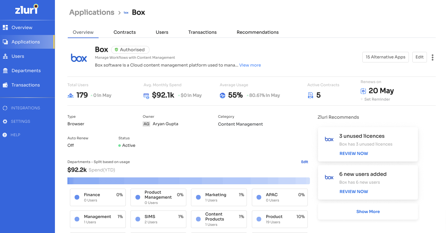Select the Content Products department card
This screenshot has height=233, width=446.
click(x=219, y=219)
